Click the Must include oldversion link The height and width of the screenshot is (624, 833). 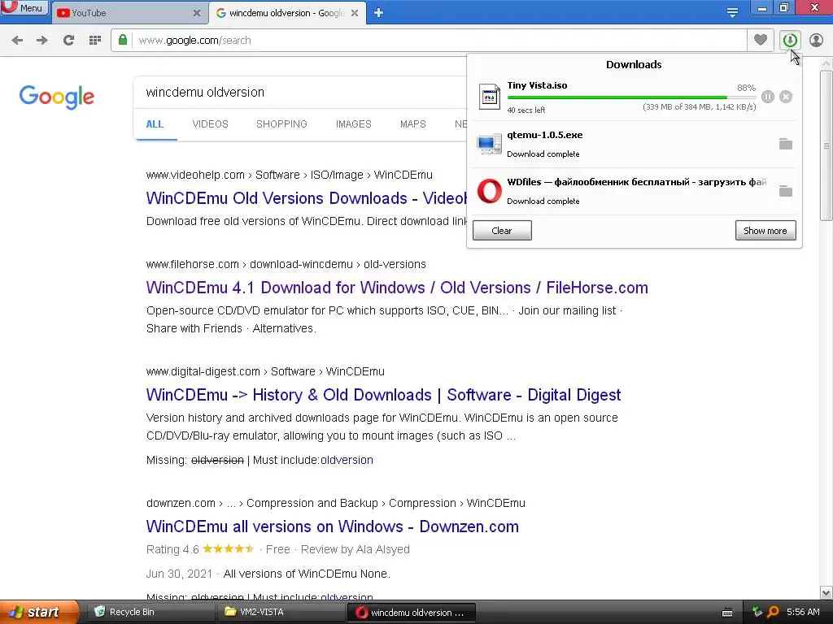pyautogui.click(x=347, y=460)
